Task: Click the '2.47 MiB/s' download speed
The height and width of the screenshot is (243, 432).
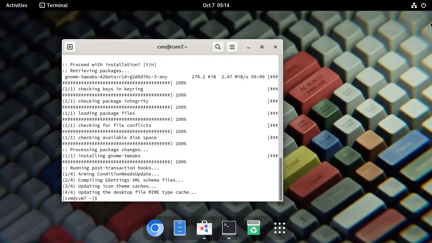Action: (x=235, y=77)
